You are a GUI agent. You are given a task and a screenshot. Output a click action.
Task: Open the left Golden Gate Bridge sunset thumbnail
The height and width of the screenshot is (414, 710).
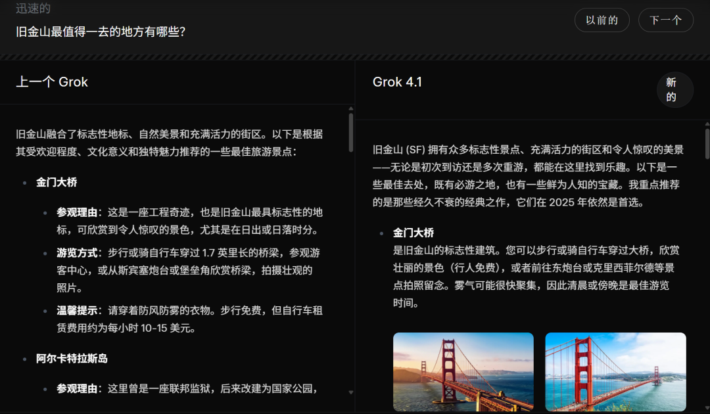pos(463,372)
